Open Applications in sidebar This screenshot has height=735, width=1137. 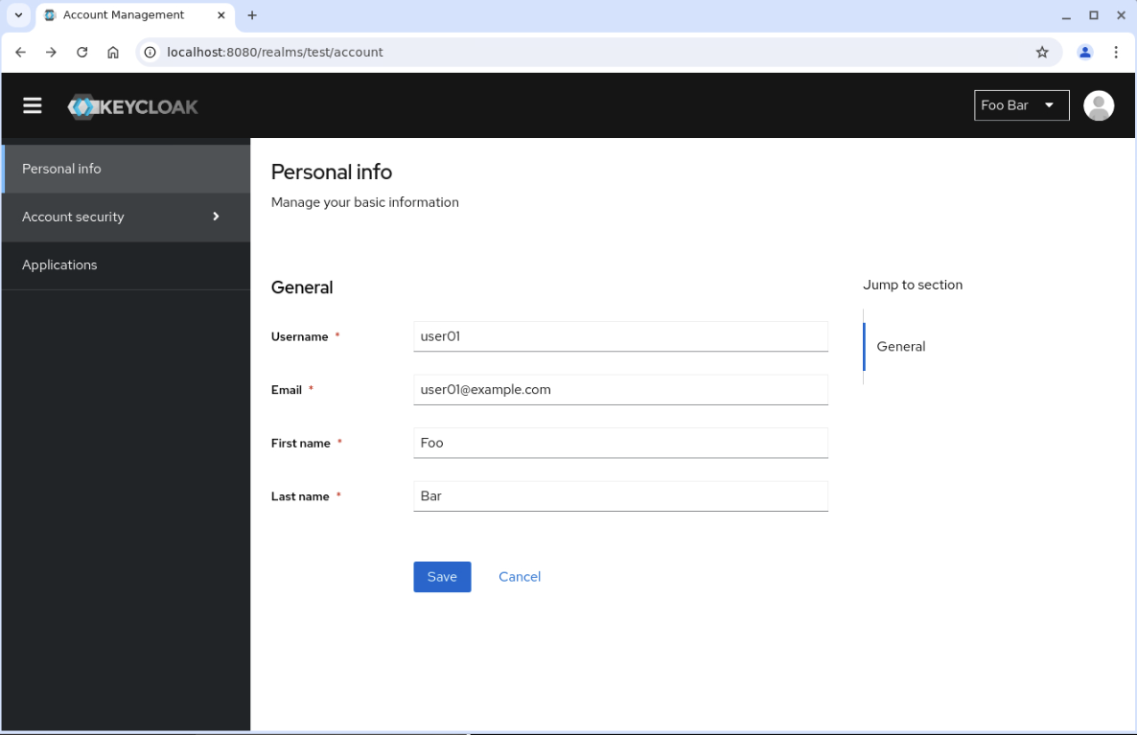pos(127,265)
